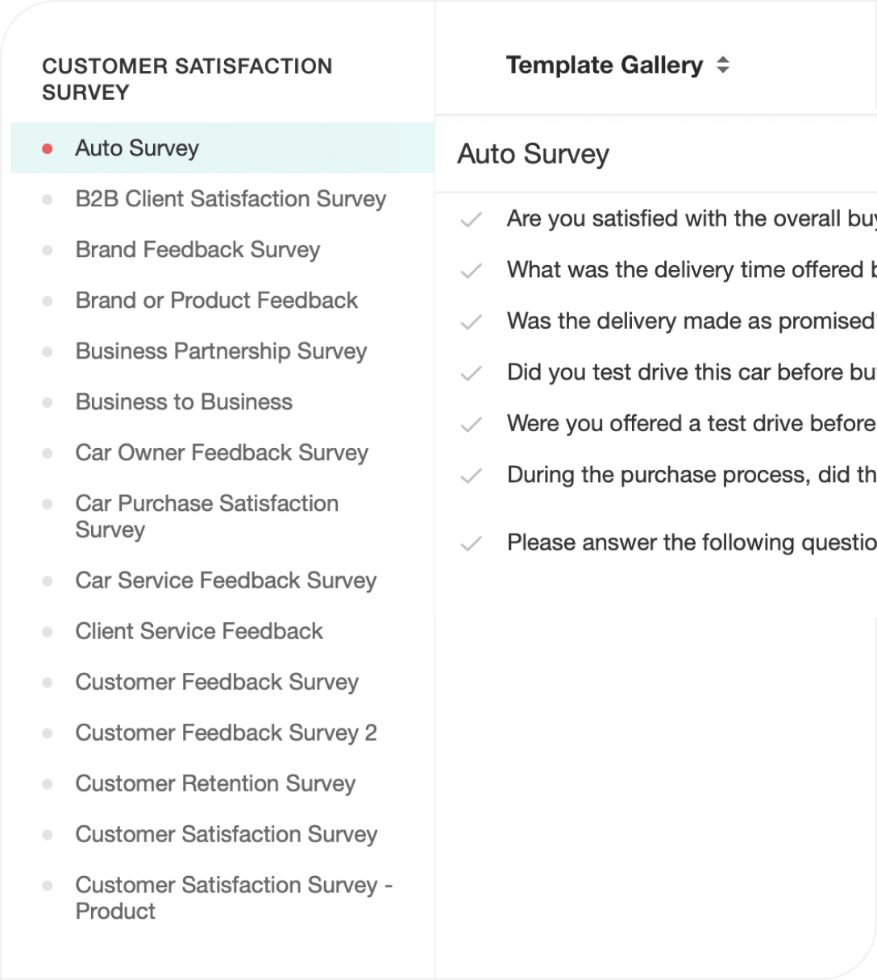Viewport: 877px width, 980px height.
Task: Click the checkmark next to 'During the purchase process'
Action: (x=471, y=475)
